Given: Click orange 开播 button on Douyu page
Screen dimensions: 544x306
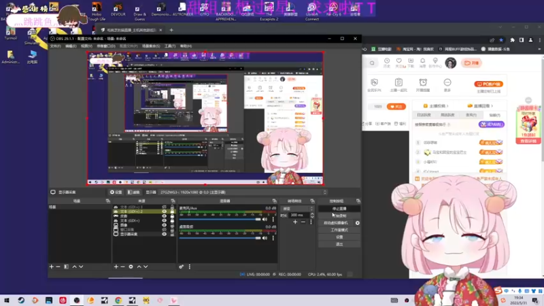Looking at the screenshot, I should (x=471, y=63).
